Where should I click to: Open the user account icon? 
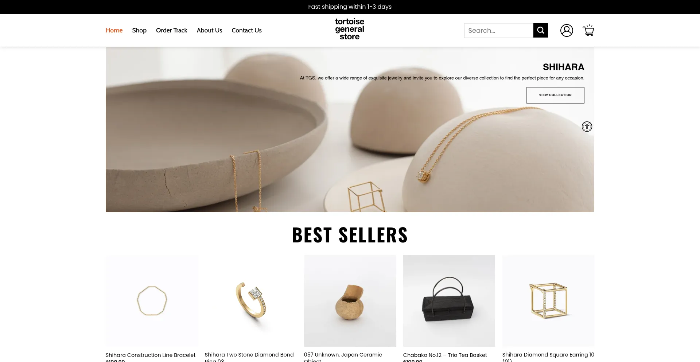567,30
